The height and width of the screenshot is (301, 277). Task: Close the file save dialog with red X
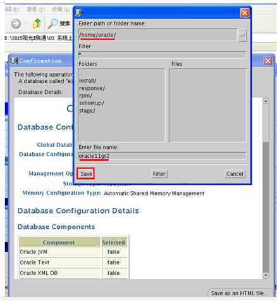pos(245,13)
